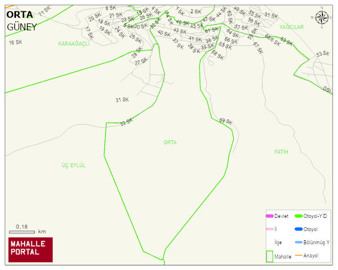Select the KARAAĞAÇLI neighborhood label
This screenshot has height=270, width=338.
coord(74,44)
